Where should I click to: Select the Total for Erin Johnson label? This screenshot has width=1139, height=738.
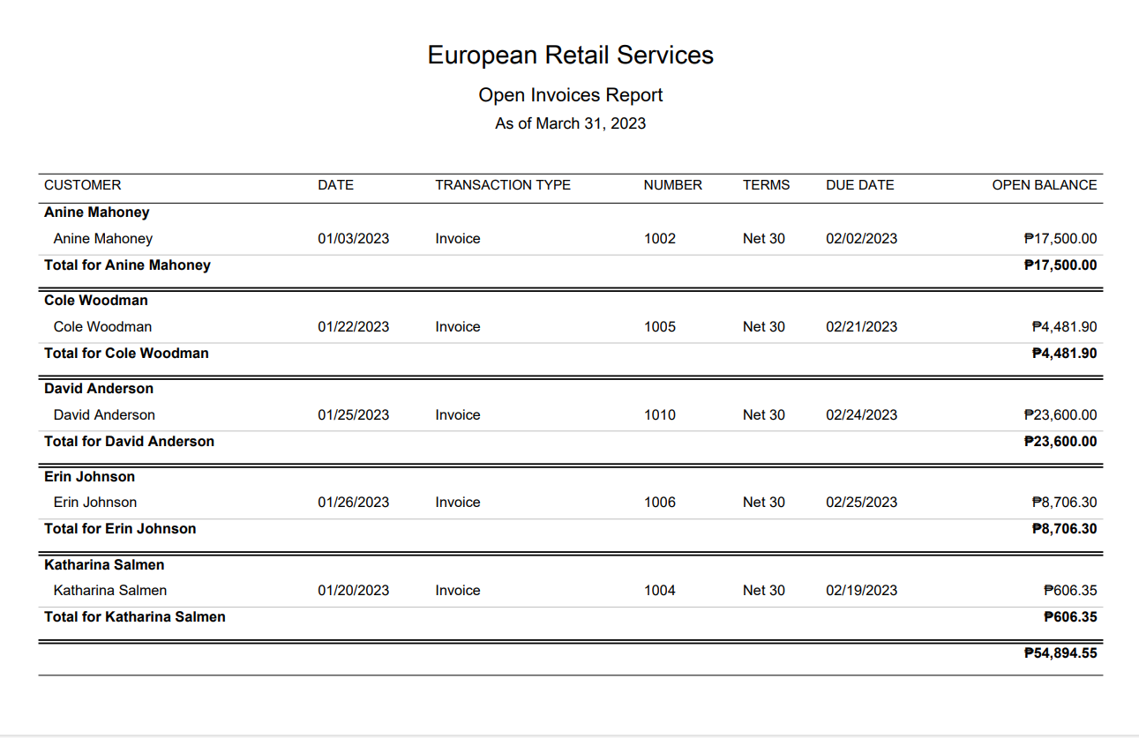[x=120, y=529]
